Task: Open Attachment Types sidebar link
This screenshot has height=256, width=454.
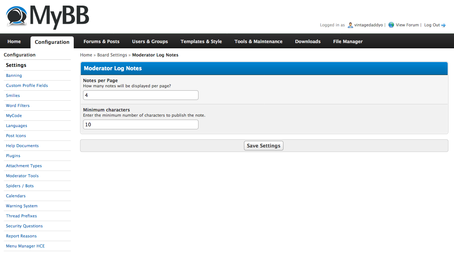Action: pyautogui.click(x=24, y=166)
